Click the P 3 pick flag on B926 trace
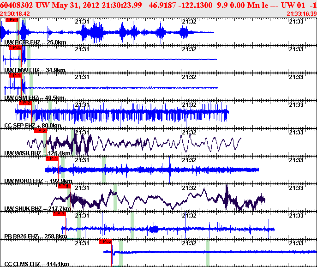This screenshot has width=317, height=267. click(60, 214)
